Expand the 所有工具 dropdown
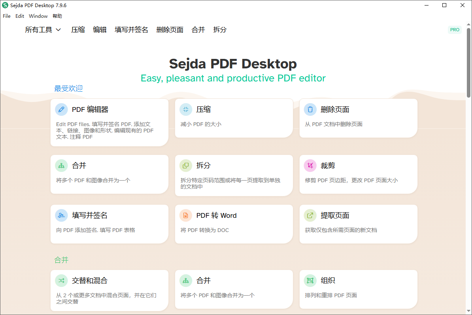 43,30
